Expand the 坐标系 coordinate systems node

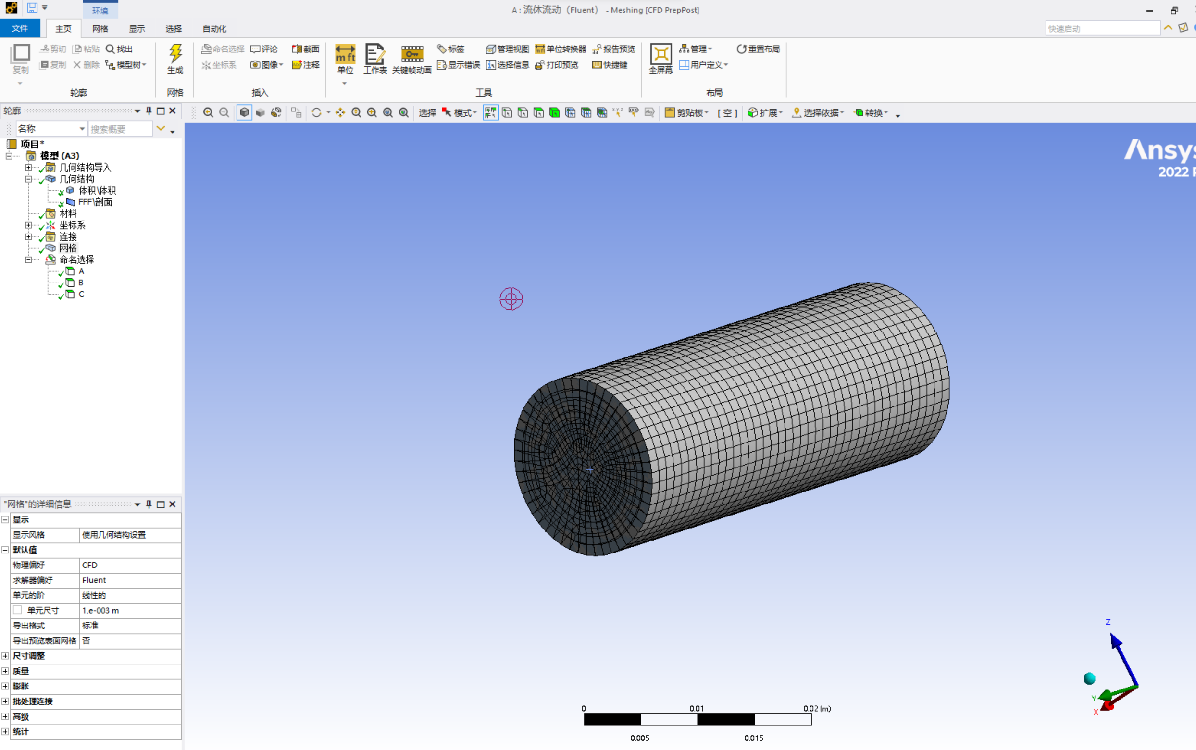pos(28,225)
